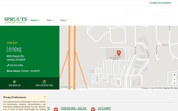Click the phone icon beside store number
Screen dimensions: 178x111
8,65
